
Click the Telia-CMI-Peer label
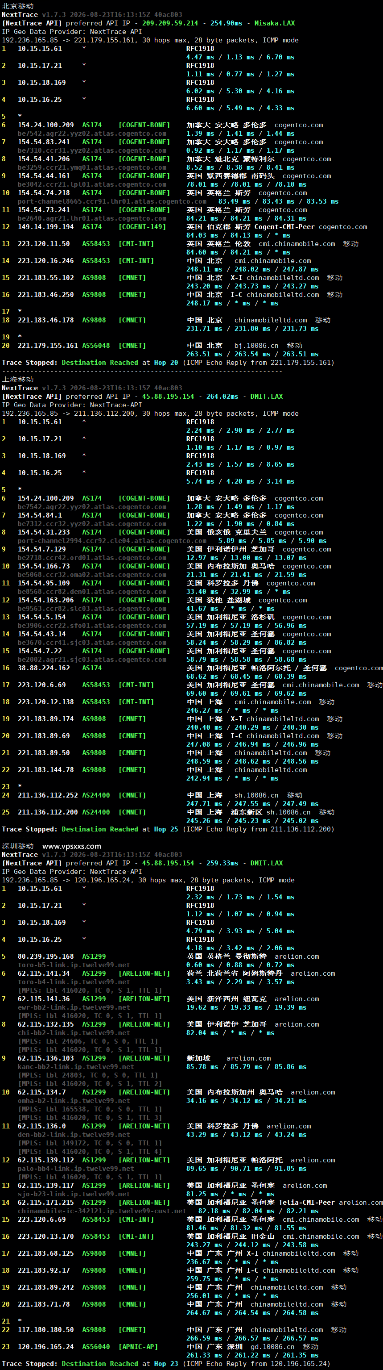pos(306,1203)
